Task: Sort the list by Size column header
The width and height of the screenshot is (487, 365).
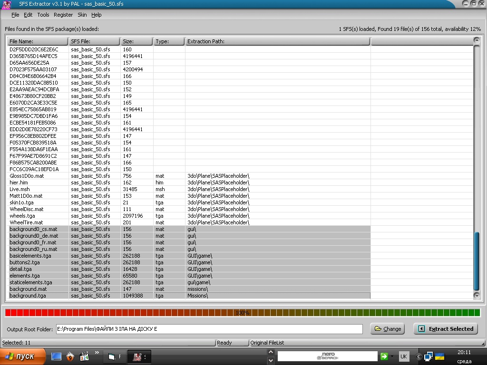Action: (x=136, y=41)
